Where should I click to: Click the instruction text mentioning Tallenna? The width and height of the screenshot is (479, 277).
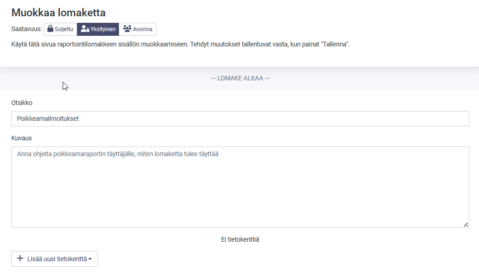180,44
